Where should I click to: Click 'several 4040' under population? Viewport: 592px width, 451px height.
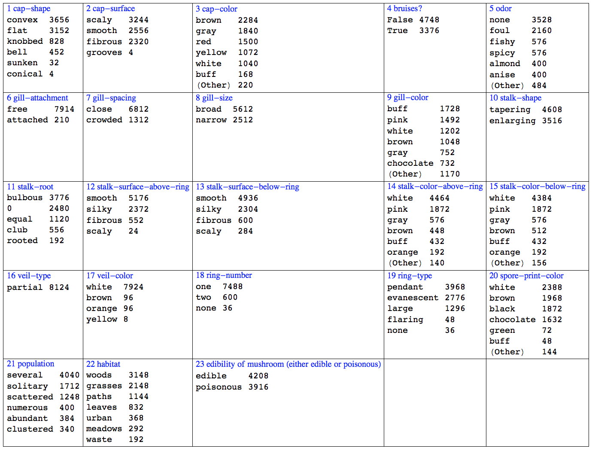point(43,375)
